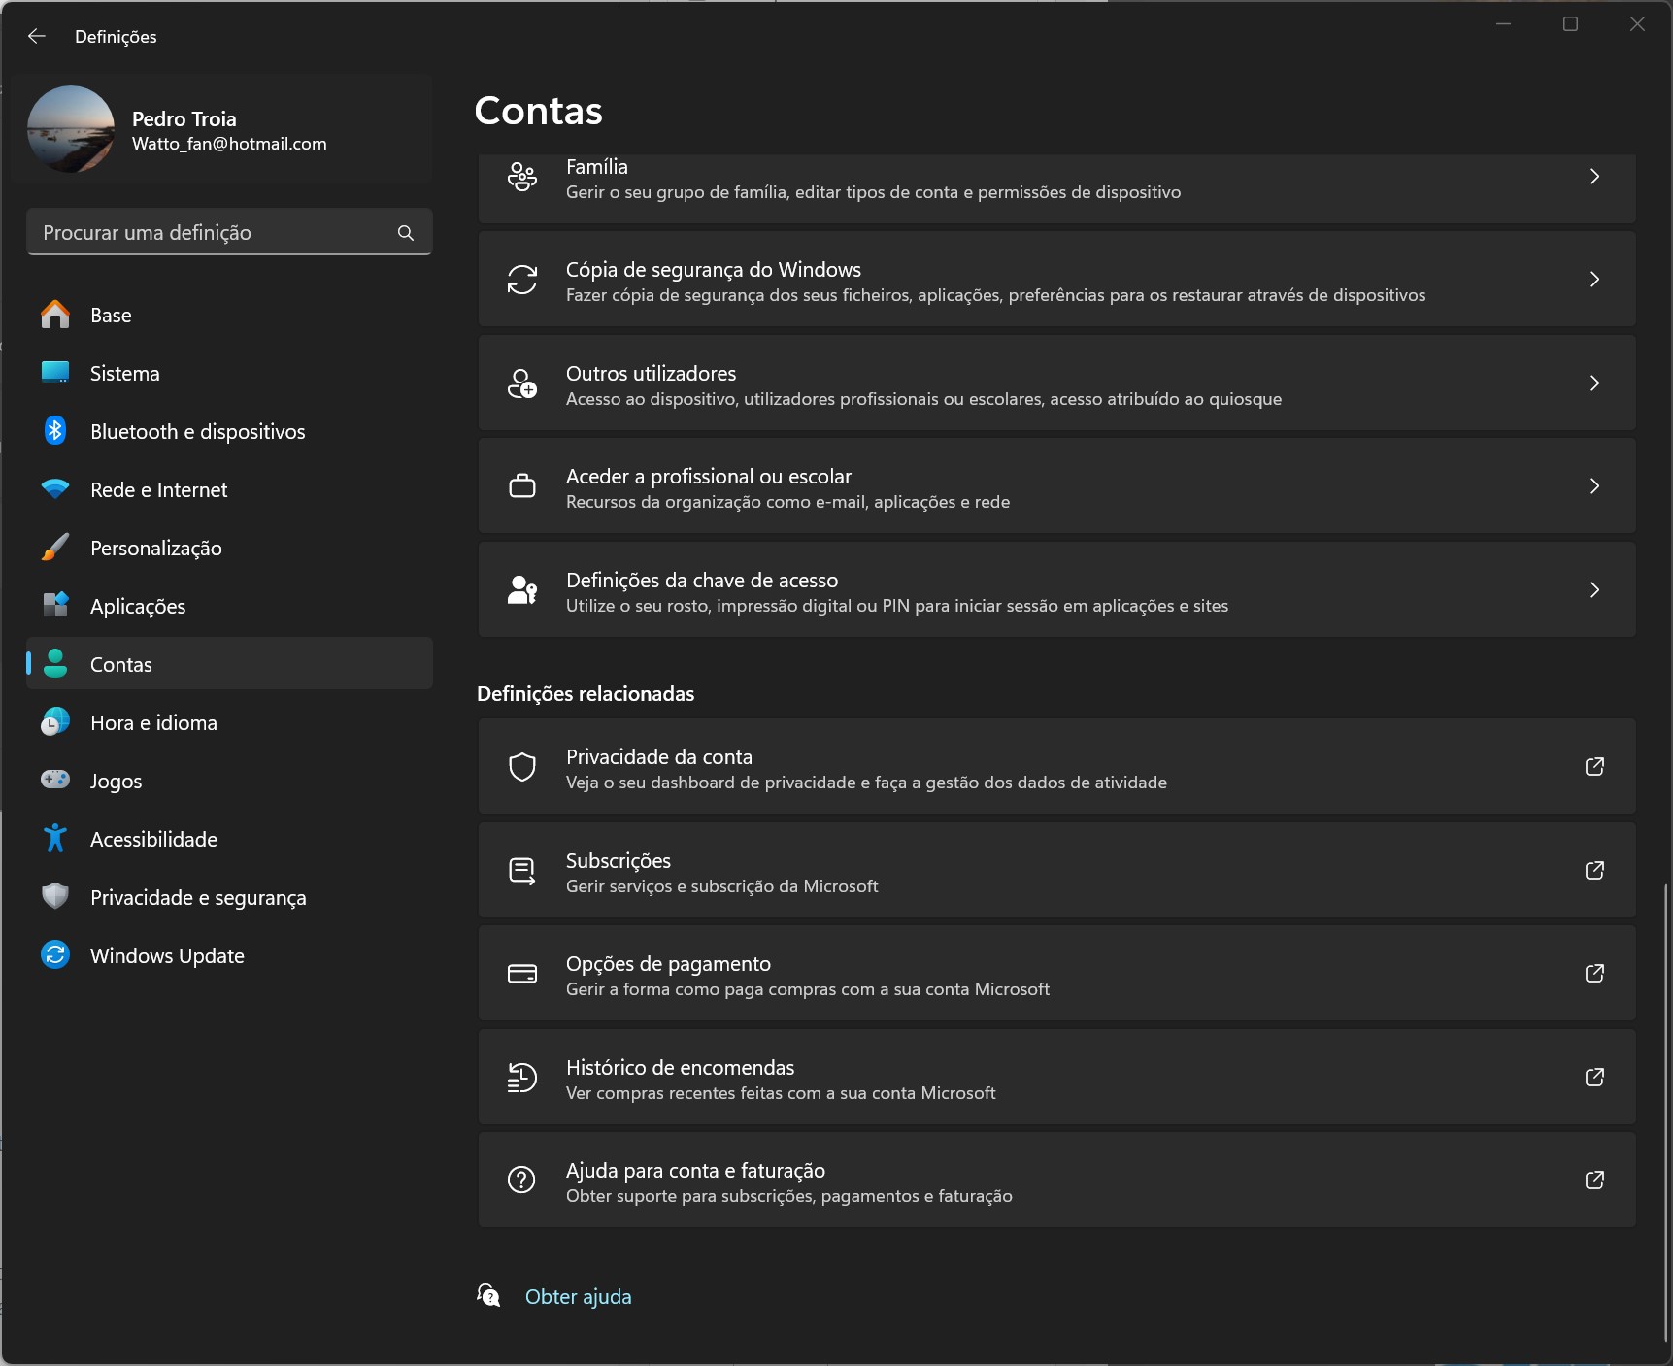Click the Obter ajuda help icon
Screen dimensions: 1673x1366
coord(488,1295)
